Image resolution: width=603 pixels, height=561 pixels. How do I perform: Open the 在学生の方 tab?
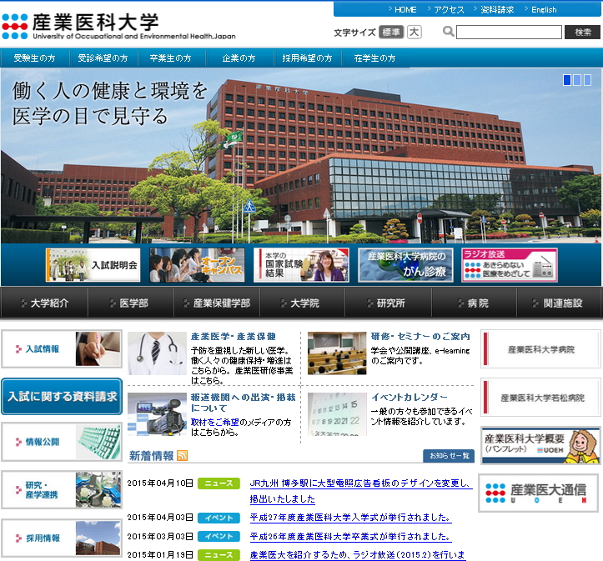(x=374, y=58)
